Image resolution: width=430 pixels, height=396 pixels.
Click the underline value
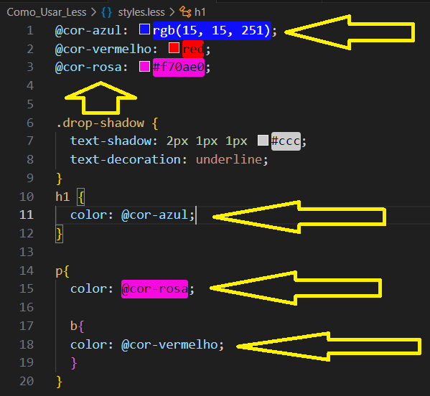tap(229, 159)
